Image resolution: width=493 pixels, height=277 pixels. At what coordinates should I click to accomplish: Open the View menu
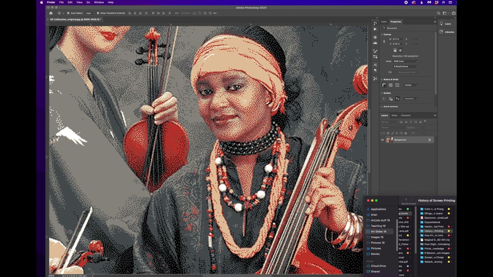pos(79,2)
